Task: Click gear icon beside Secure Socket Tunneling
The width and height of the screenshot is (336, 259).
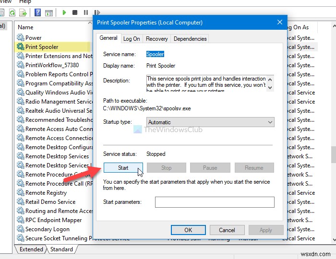Action: pyautogui.click(x=21, y=238)
